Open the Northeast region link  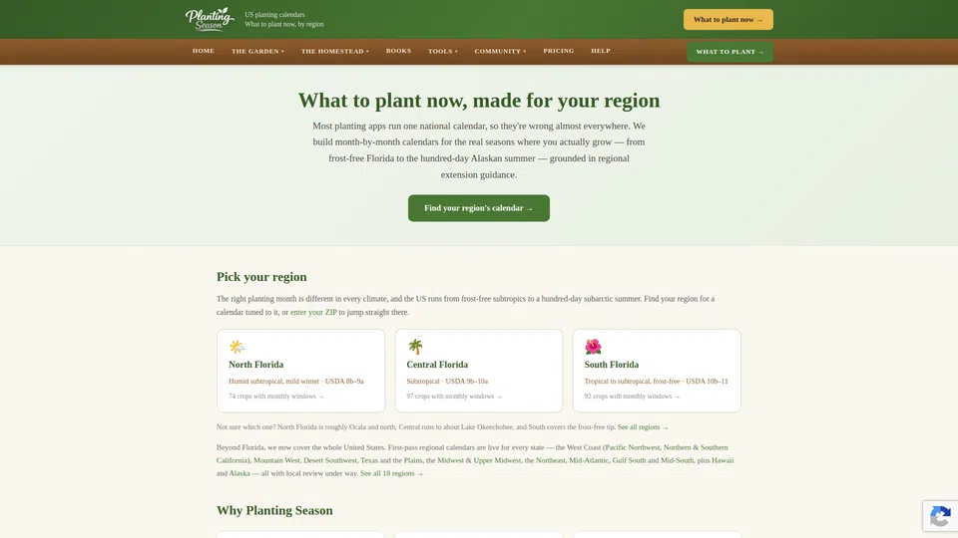point(551,460)
